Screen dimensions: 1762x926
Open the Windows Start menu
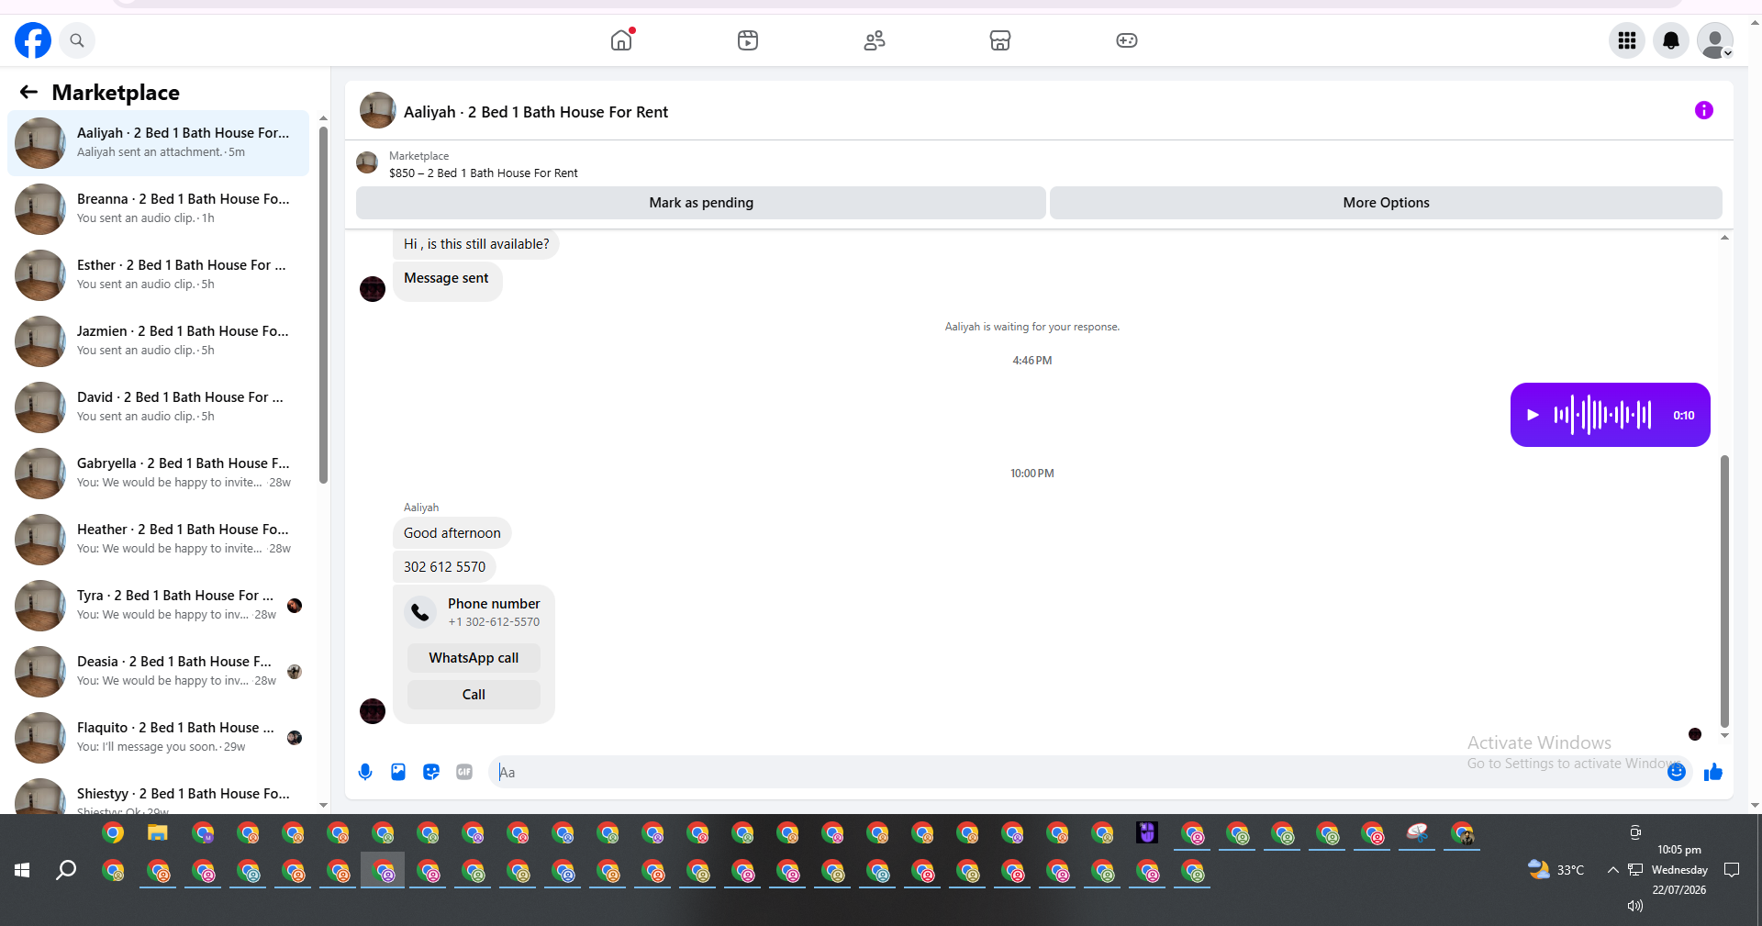pos(22,870)
